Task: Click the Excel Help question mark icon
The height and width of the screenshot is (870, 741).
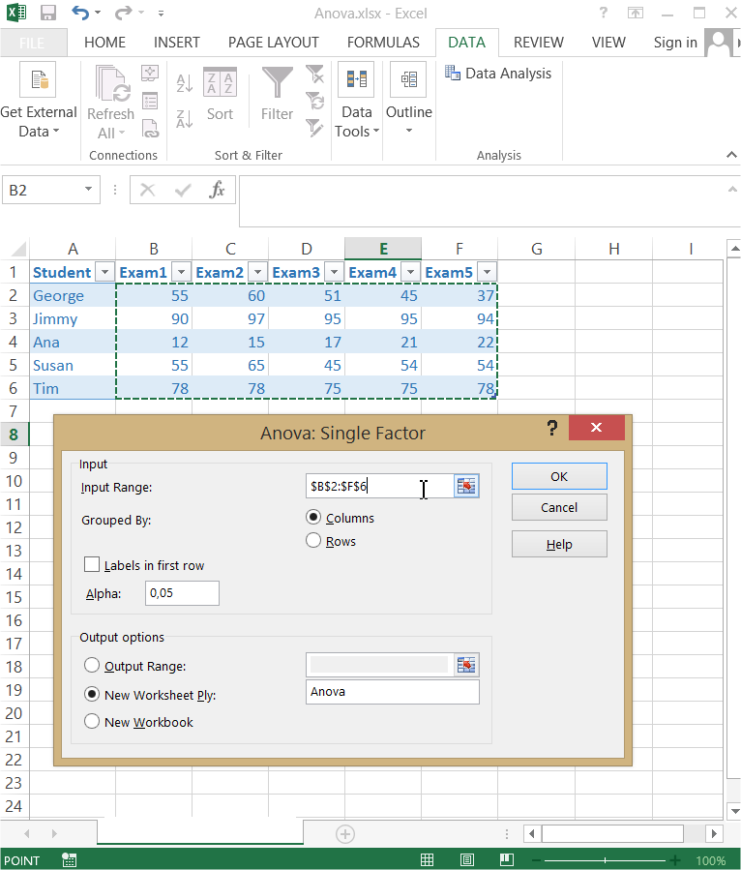Action: point(604,13)
